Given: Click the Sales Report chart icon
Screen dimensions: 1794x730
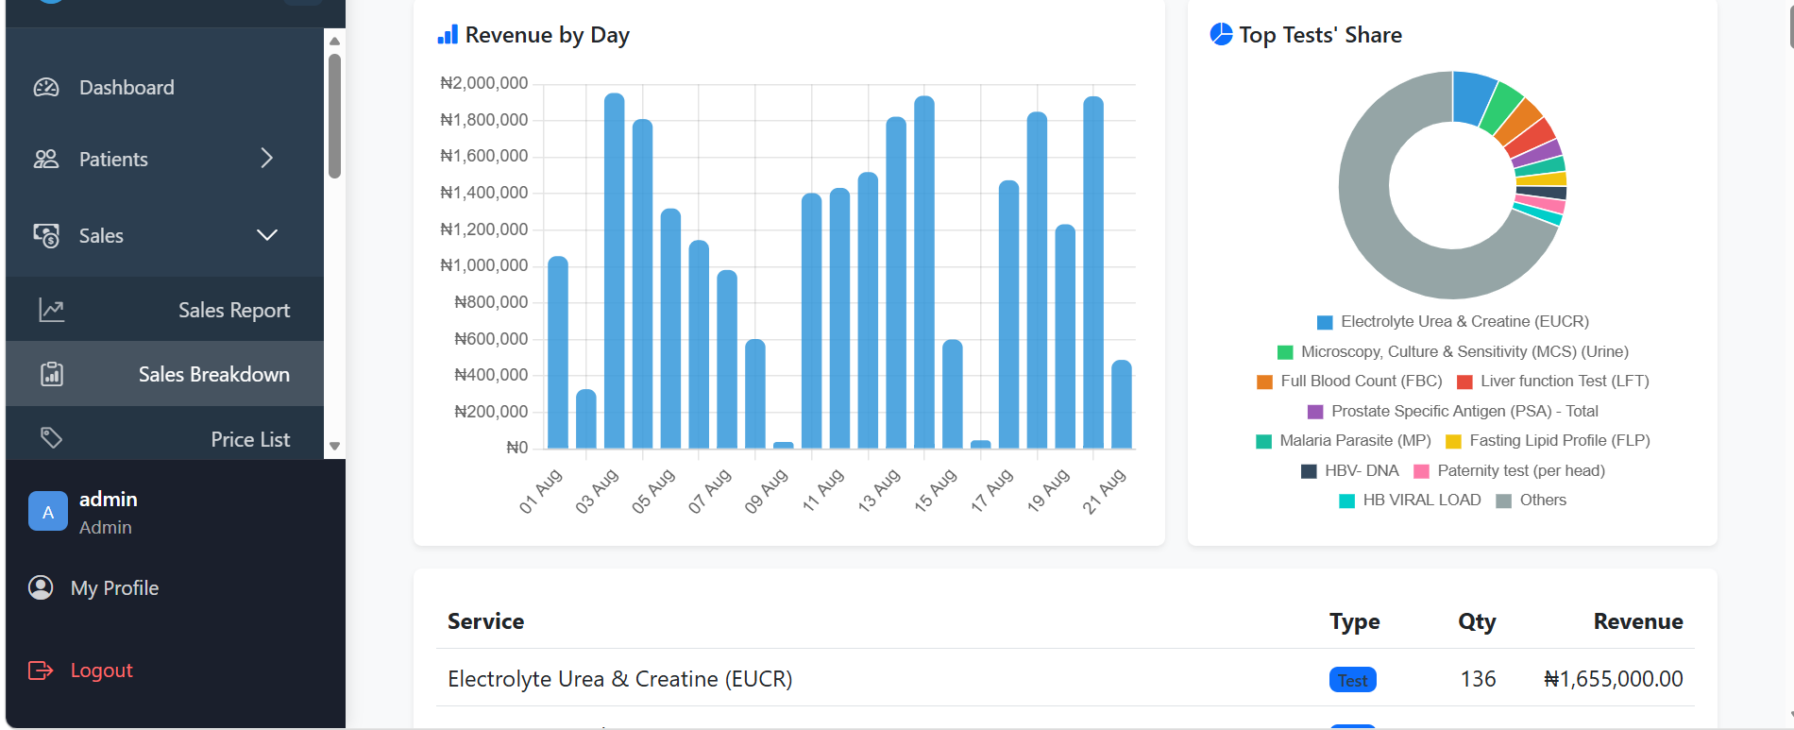Looking at the screenshot, I should click(52, 310).
